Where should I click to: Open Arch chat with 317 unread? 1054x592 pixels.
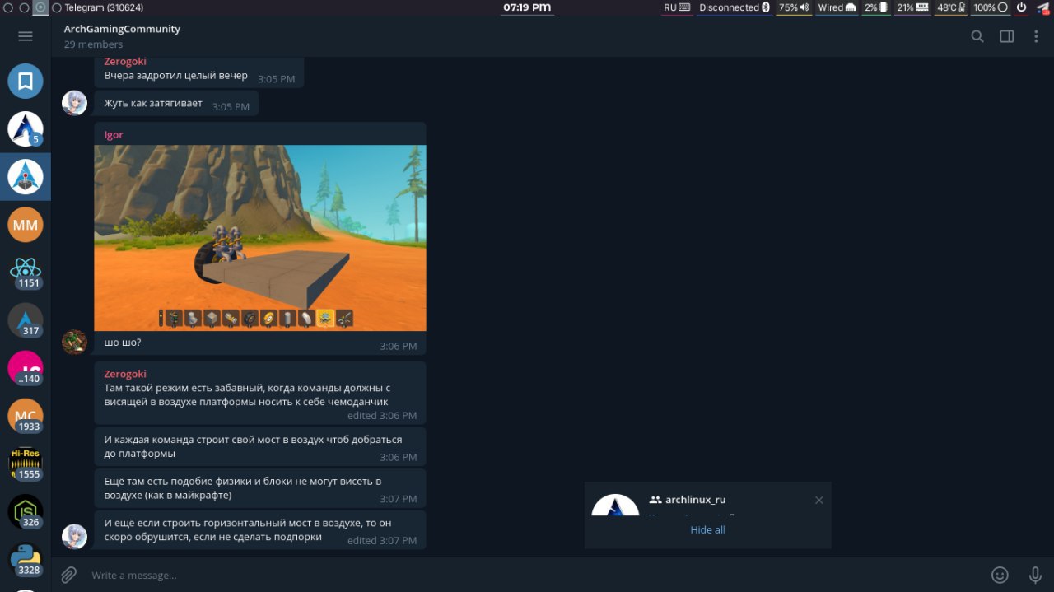26,320
